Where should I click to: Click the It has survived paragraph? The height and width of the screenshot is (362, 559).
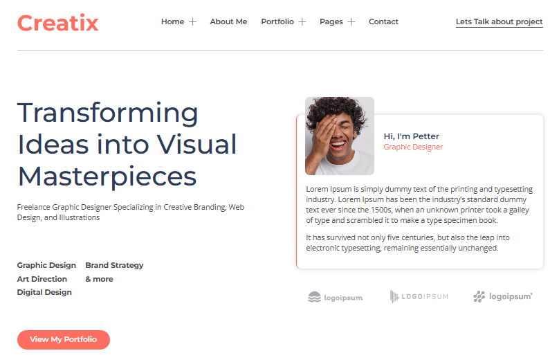[x=408, y=242]
